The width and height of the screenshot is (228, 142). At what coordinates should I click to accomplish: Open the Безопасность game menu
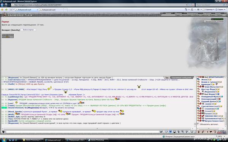point(192,13)
